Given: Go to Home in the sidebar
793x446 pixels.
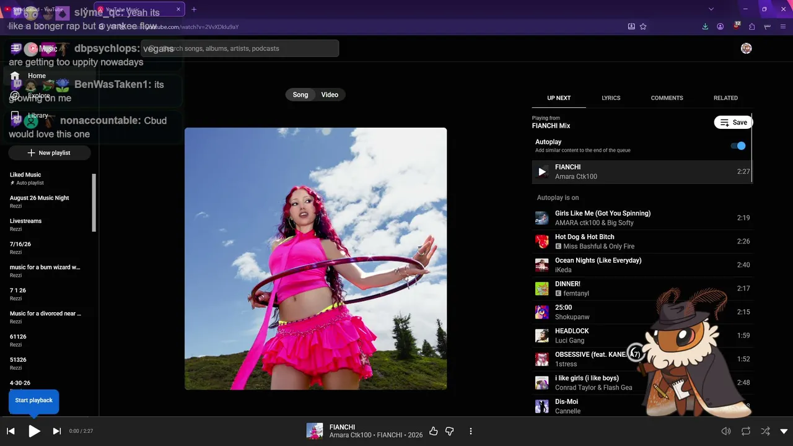Looking at the screenshot, I should [50, 76].
